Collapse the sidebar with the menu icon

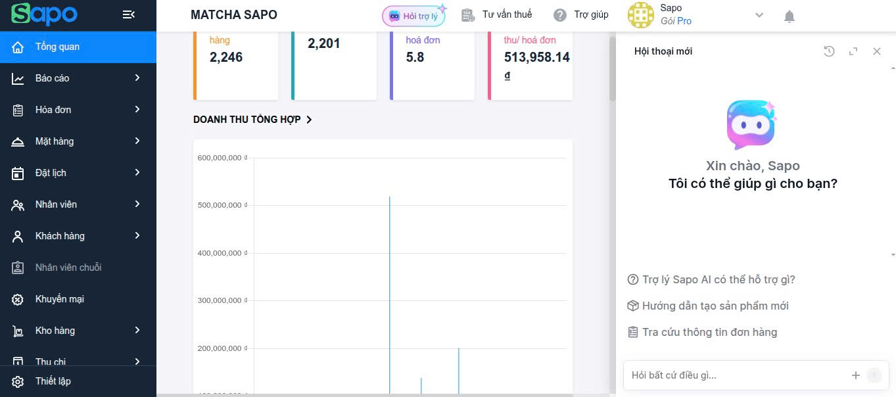129,14
